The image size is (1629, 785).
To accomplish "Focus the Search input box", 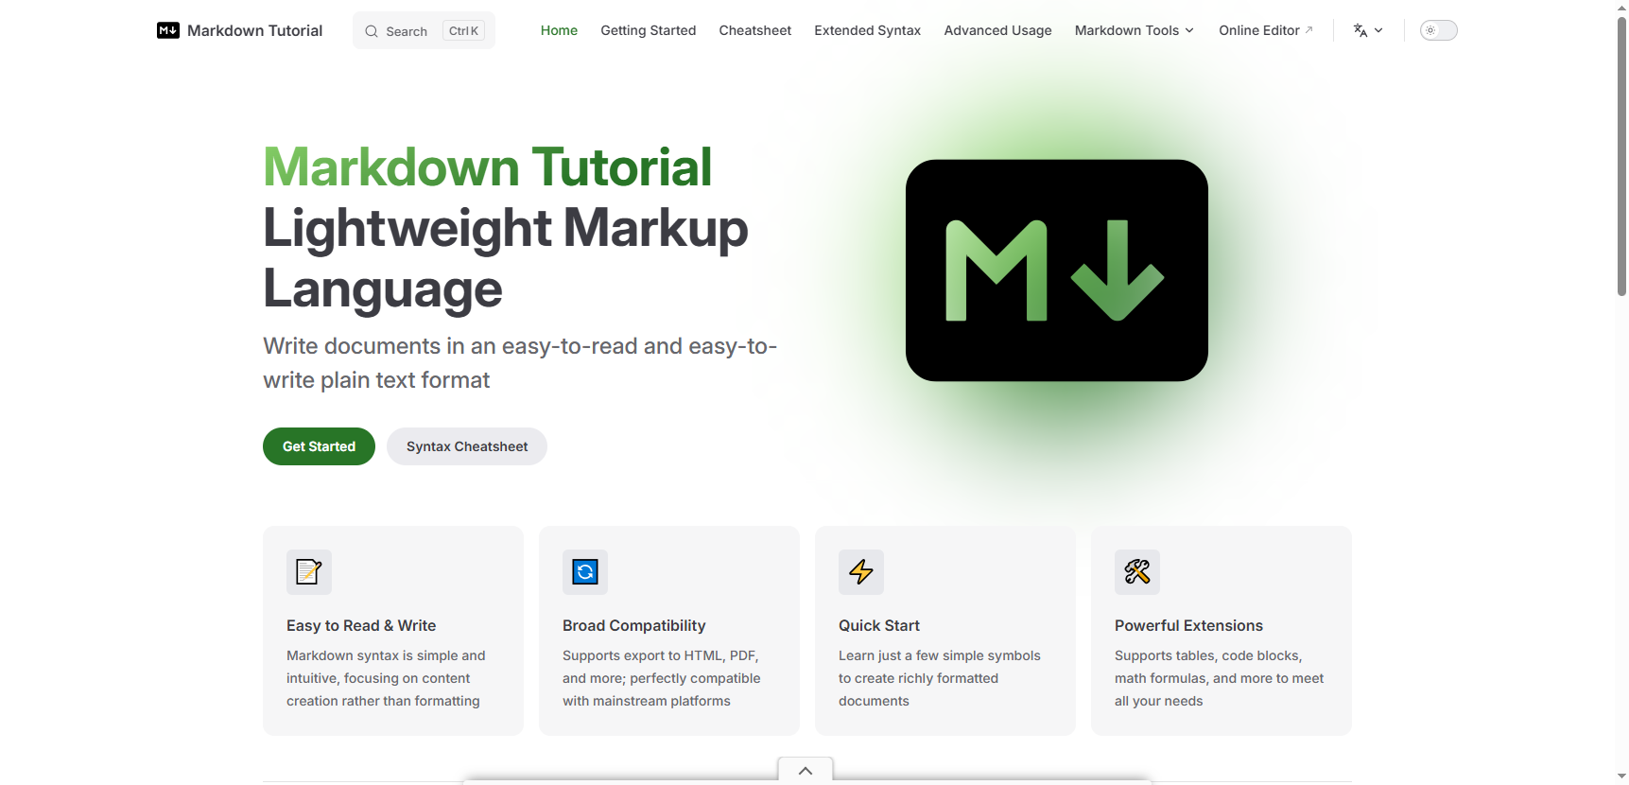I will [424, 30].
